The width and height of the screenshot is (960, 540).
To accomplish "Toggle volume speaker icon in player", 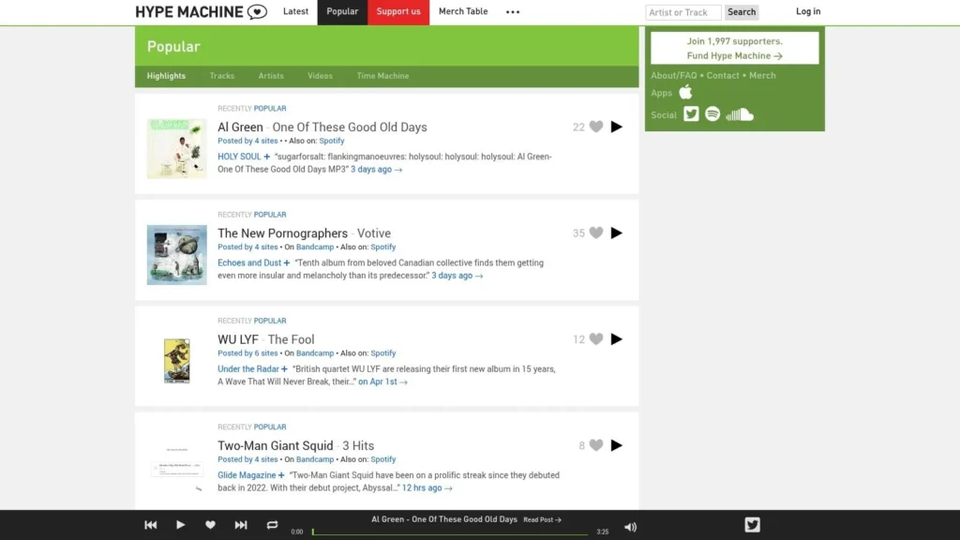I will click(x=630, y=527).
